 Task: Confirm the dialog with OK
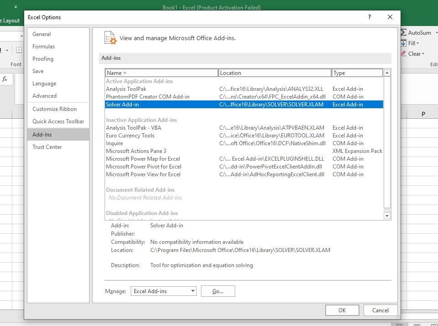[x=342, y=310]
